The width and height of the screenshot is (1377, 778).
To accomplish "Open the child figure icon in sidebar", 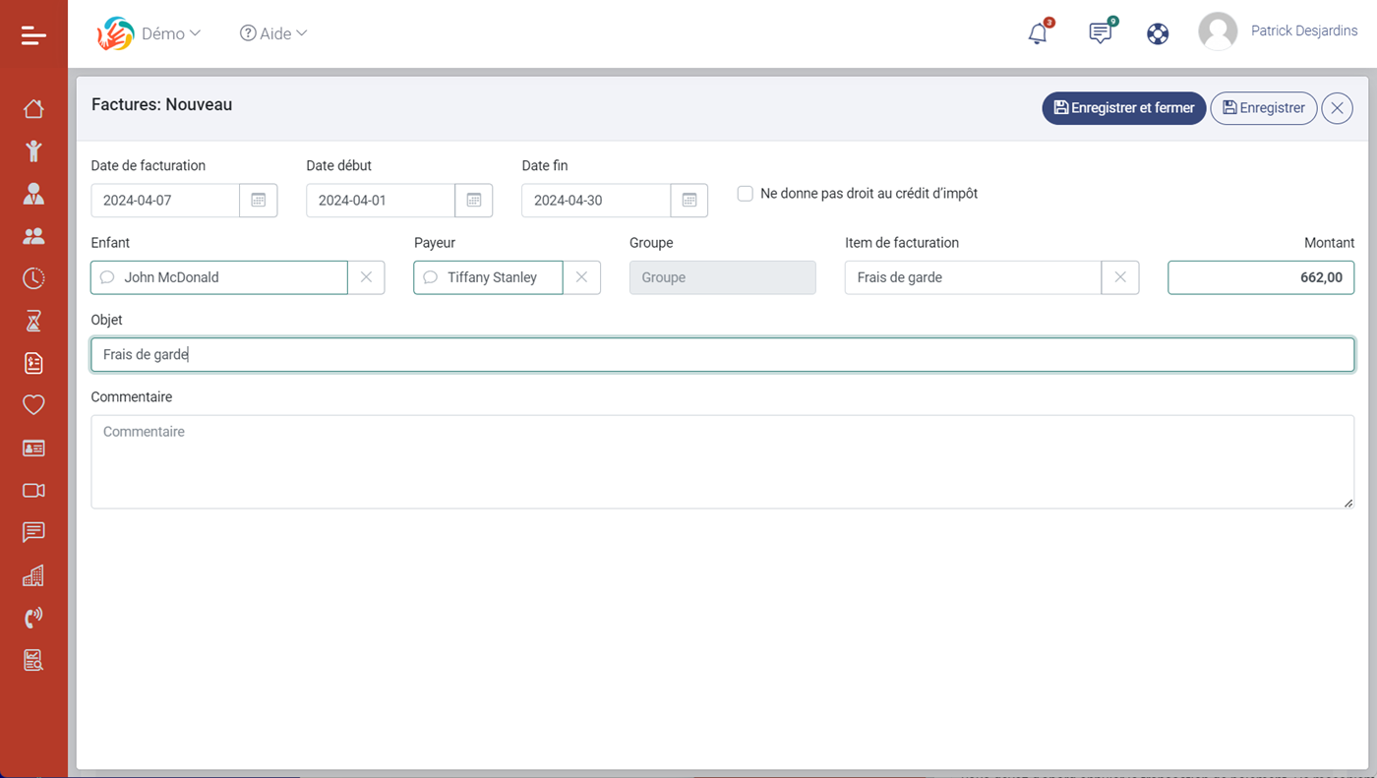I will [x=33, y=150].
